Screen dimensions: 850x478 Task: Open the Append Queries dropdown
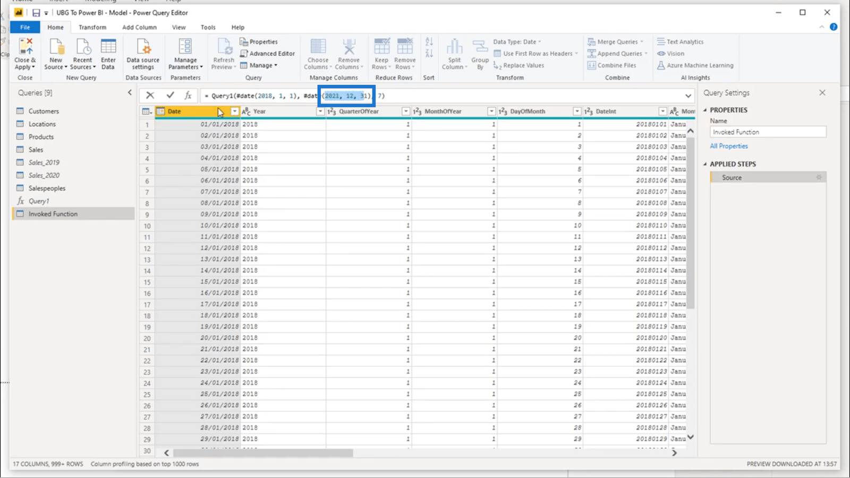[x=617, y=53]
